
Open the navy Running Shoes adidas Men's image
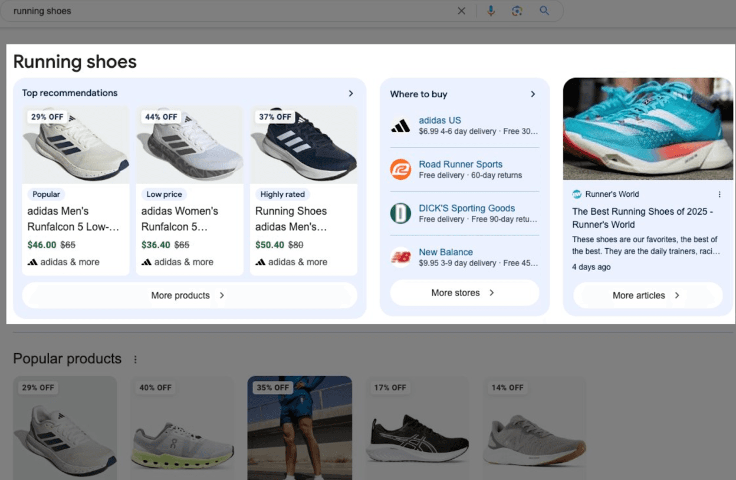304,144
